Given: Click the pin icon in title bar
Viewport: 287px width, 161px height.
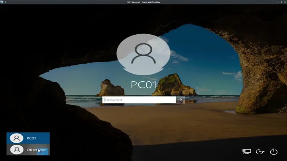Looking at the screenshot, I should tap(6, 2).
